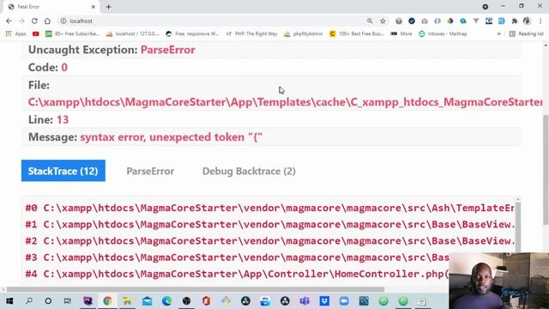Open the YouTube bookmark icon
The image size is (549, 309).
(x=36, y=34)
